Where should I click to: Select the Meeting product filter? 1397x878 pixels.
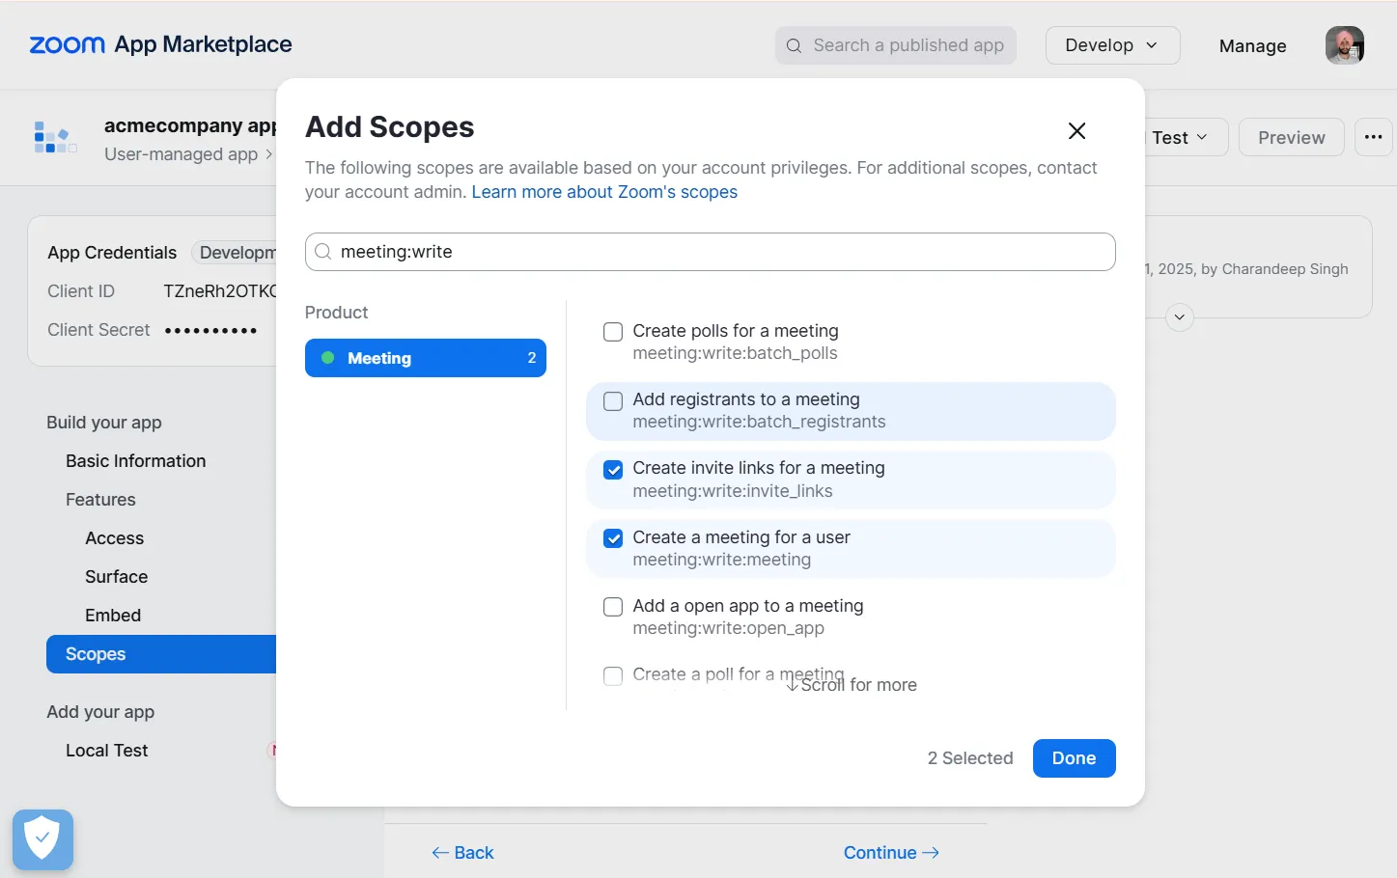coord(426,358)
